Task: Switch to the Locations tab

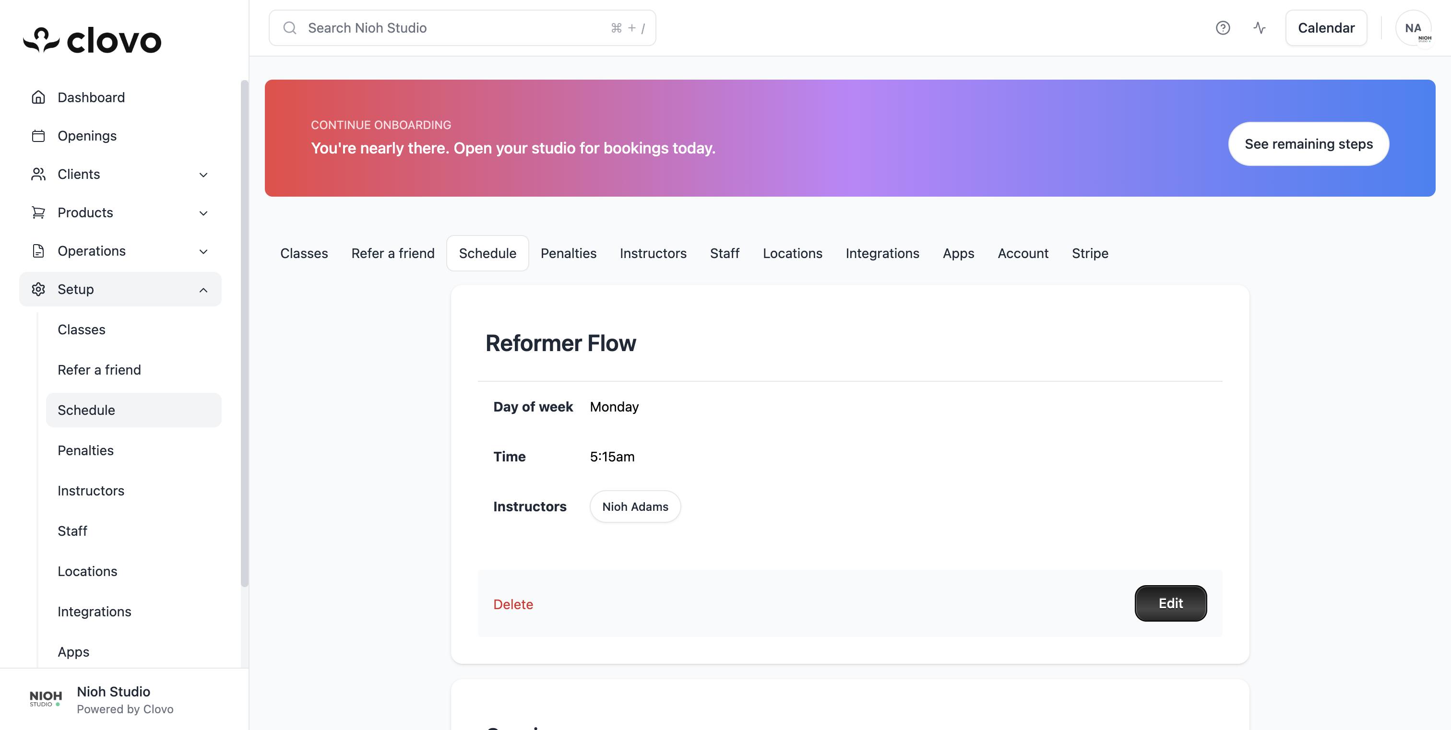Action: pyautogui.click(x=793, y=253)
